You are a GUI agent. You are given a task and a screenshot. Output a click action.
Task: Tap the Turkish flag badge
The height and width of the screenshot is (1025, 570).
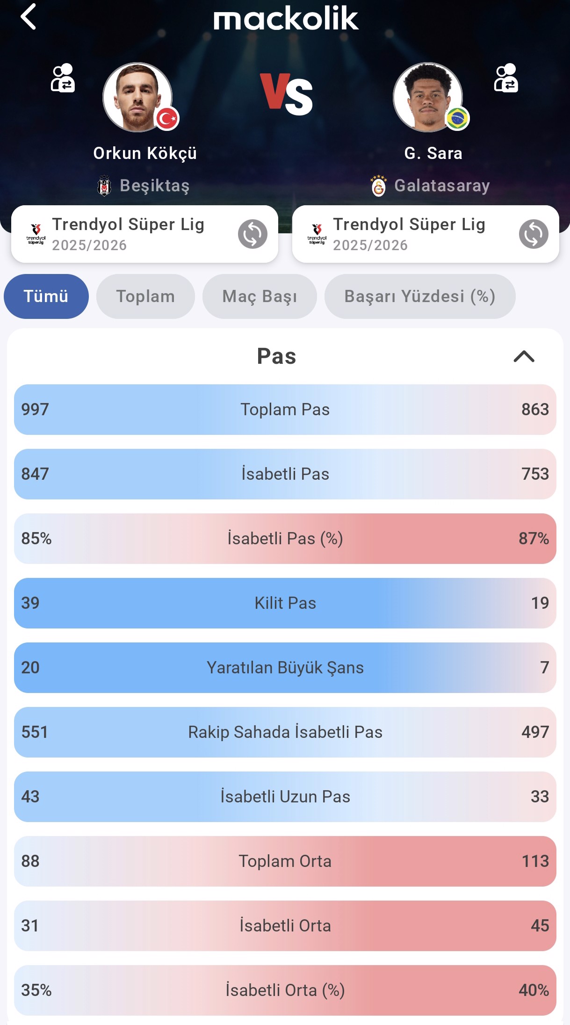coord(167,118)
